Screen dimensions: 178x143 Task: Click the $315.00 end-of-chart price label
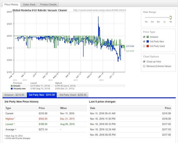point(130,46)
